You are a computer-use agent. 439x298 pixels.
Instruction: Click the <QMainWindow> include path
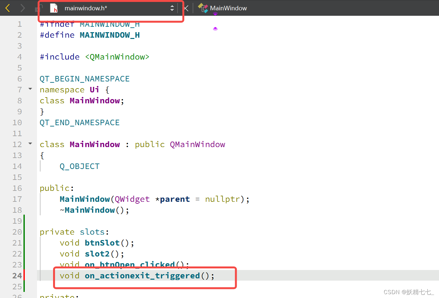point(117,57)
